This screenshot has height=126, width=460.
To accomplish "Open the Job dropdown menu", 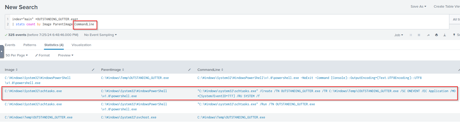I will 398,35.
